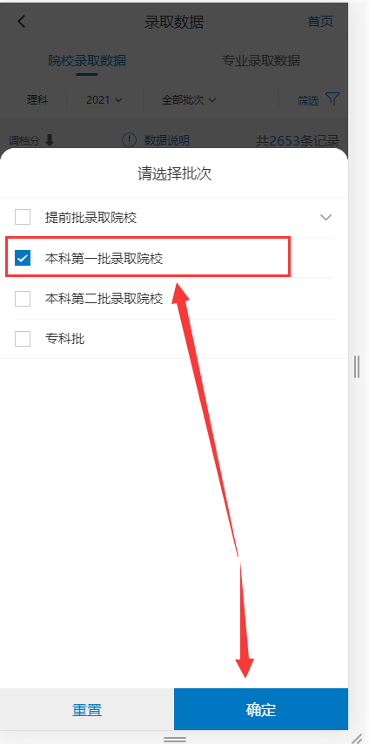Open the 数据说明 link
This screenshot has height=744, width=369.
[167, 140]
